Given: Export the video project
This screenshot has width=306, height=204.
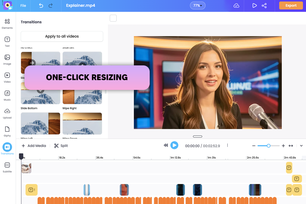Looking at the screenshot, I should tap(291, 5).
